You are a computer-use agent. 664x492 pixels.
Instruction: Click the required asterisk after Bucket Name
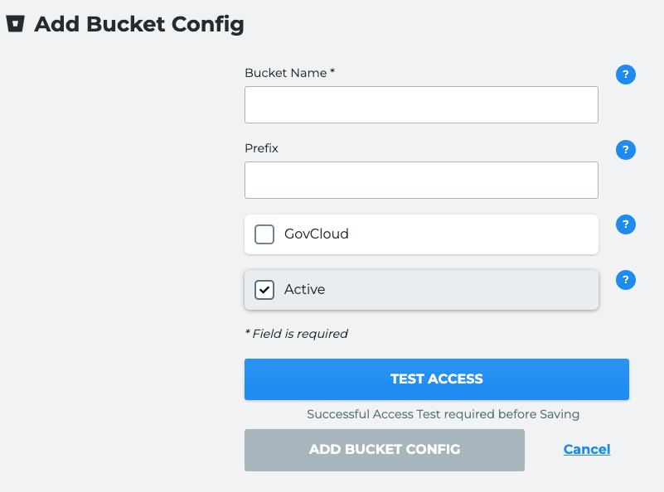pyautogui.click(x=332, y=72)
